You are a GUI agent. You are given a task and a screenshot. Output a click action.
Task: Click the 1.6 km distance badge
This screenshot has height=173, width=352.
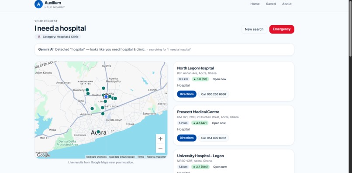[183, 167]
